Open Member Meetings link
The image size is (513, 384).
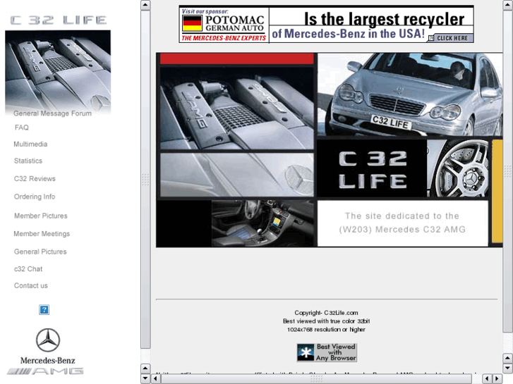tap(42, 234)
